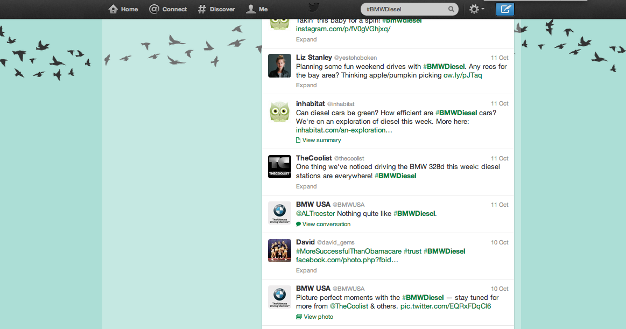Viewport: 626px width, 329px height.
Task: Open the Me profile tab
Action: coord(257,9)
